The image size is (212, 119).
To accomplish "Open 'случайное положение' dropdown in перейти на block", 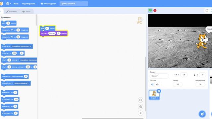I will point(22,46).
